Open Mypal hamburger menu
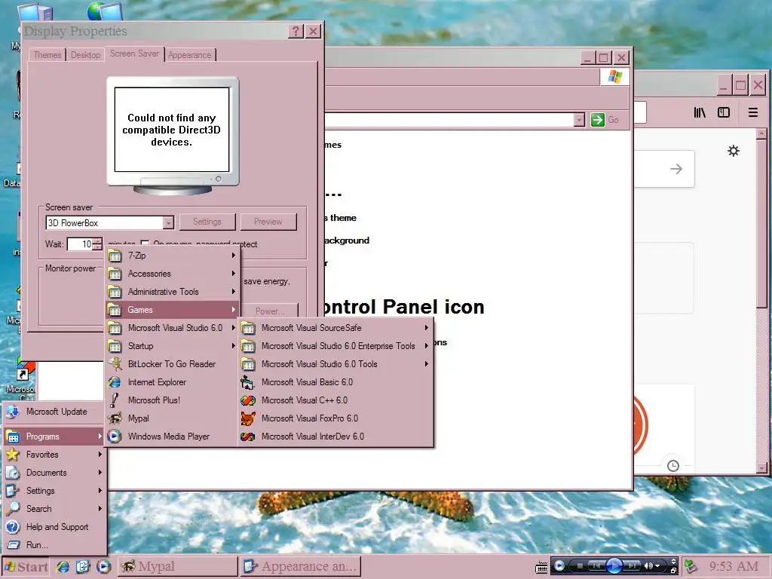The height and width of the screenshot is (579, 772). tap(753, 113)
